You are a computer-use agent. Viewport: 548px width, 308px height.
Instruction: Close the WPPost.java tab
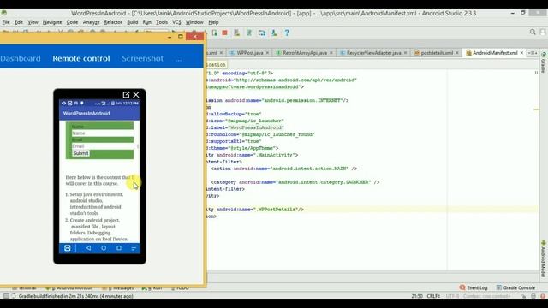[x=267, y=53]
